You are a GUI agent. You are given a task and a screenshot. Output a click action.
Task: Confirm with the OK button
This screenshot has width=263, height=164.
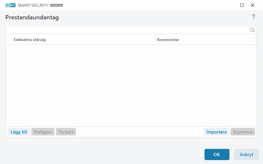(217, 154)
